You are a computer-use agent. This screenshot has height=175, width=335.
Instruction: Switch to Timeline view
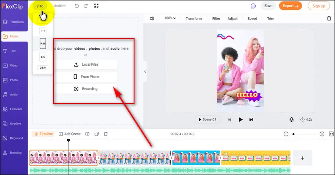point(44,134)
